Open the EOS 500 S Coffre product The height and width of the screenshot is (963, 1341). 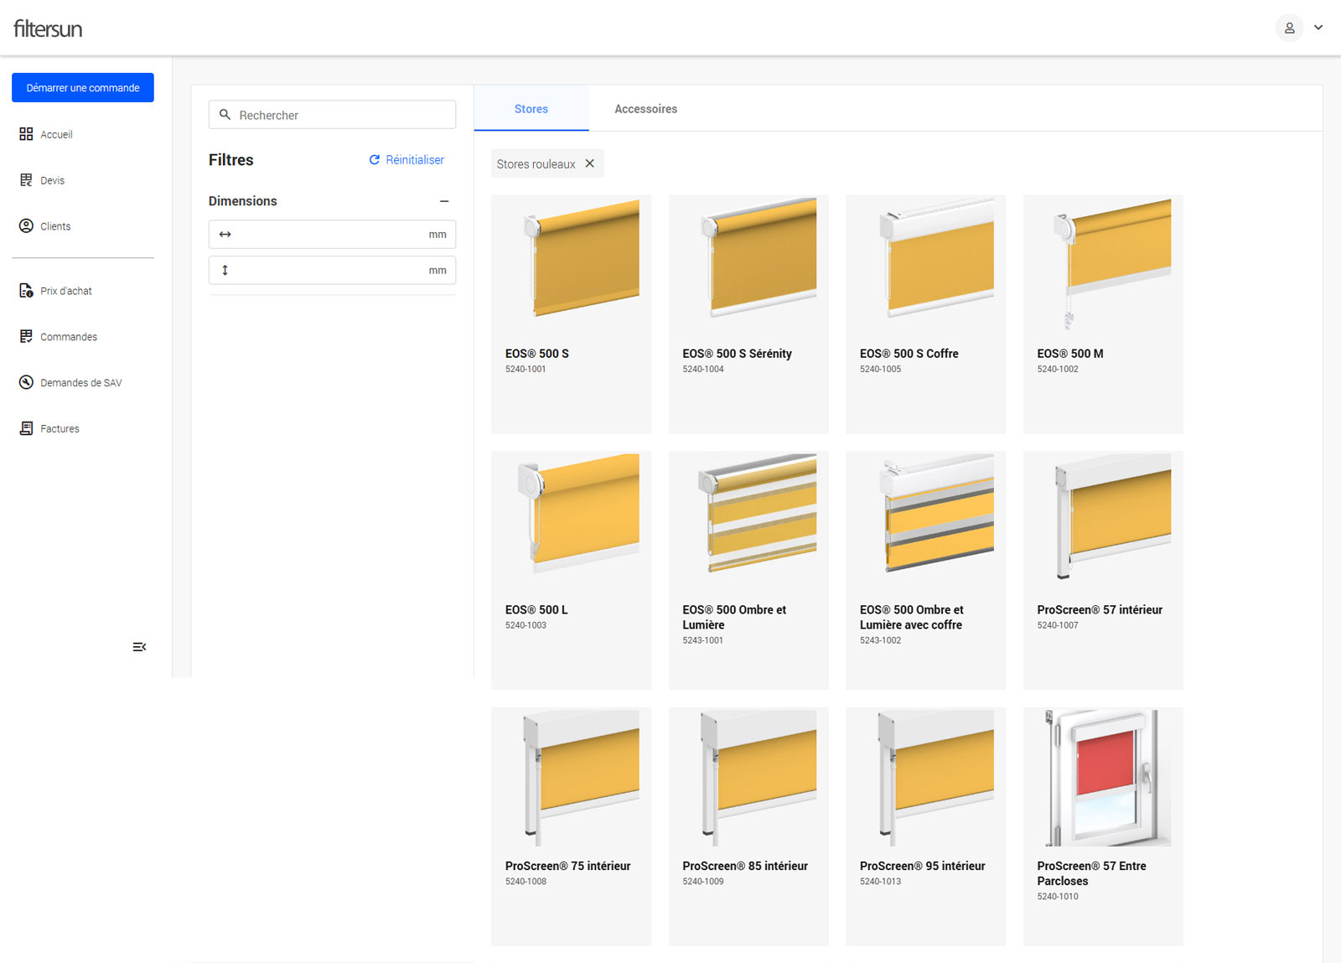(x=925, y=314)
